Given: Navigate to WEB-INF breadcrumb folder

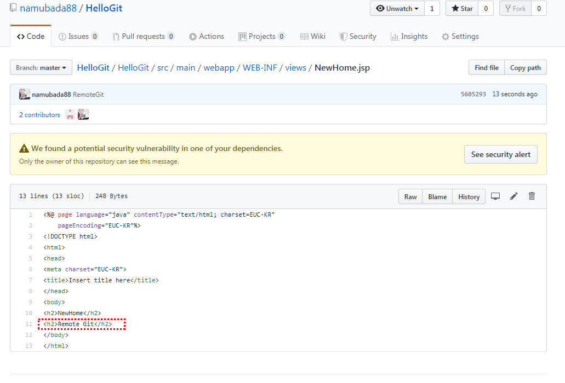Looking at the screenshot, I should pos(260,68).
